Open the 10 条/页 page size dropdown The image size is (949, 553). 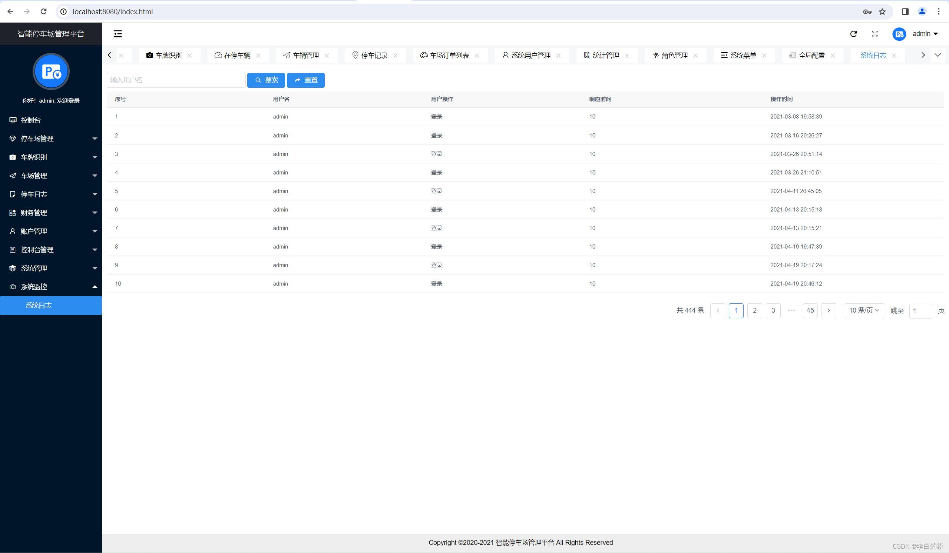(864, 311)
